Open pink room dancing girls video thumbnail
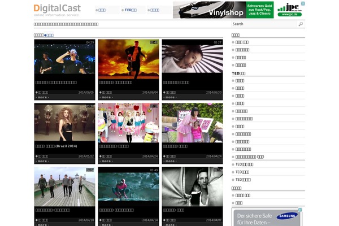The image size is (339, 226). coord(128,123)
